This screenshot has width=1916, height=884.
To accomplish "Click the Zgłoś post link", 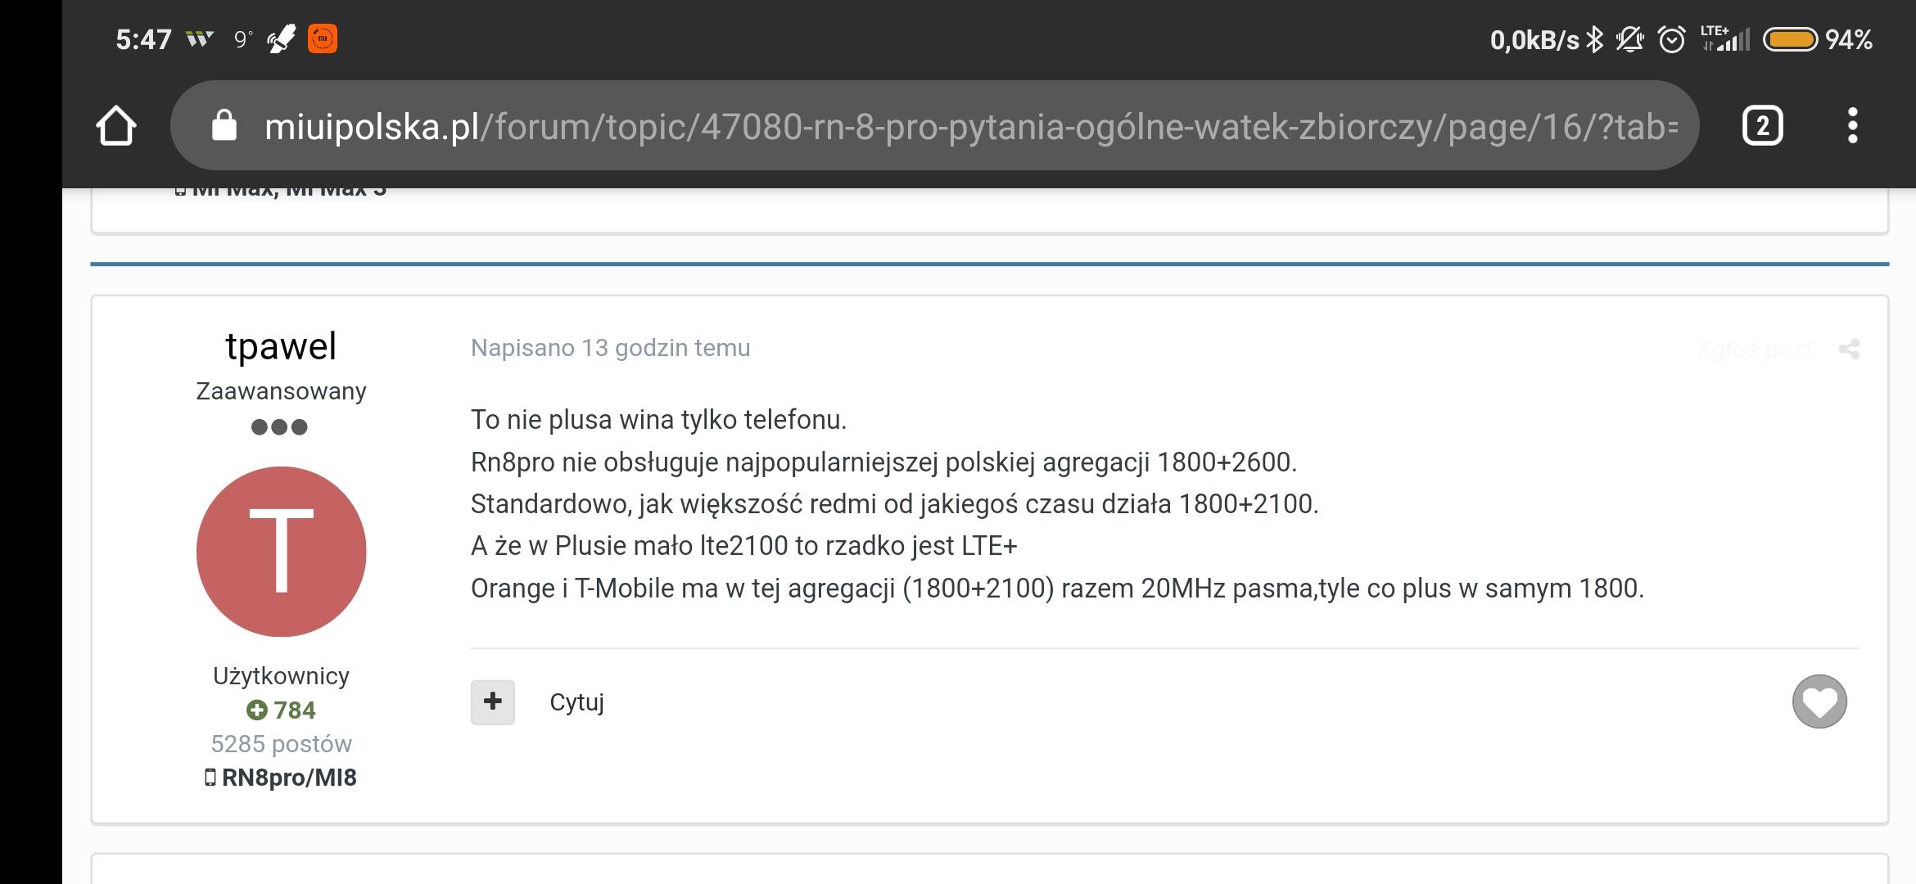I will pyautogui.click(x=1754, y=350).
